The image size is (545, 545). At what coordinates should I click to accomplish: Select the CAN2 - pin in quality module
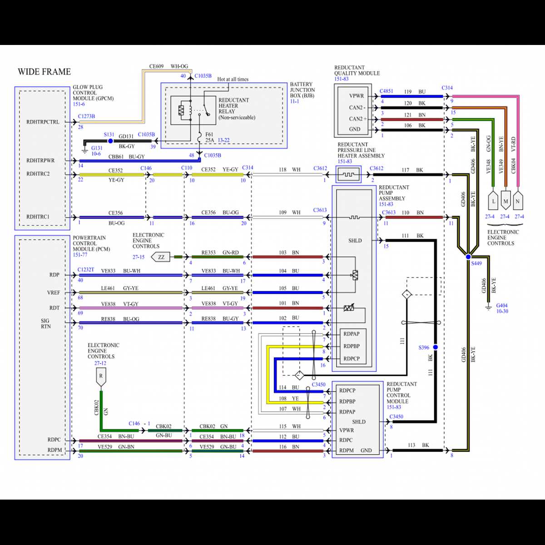point(357,108)
